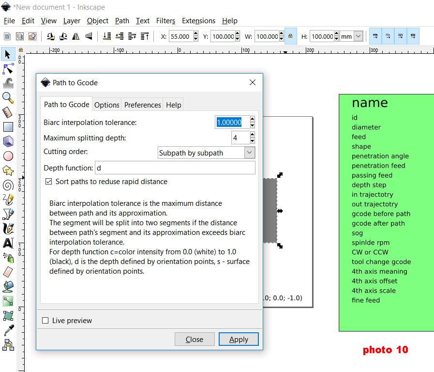This screenshot has height=372, width=434.
Task: Switch to dialog Help tab
Action: (x=174, y=105)
